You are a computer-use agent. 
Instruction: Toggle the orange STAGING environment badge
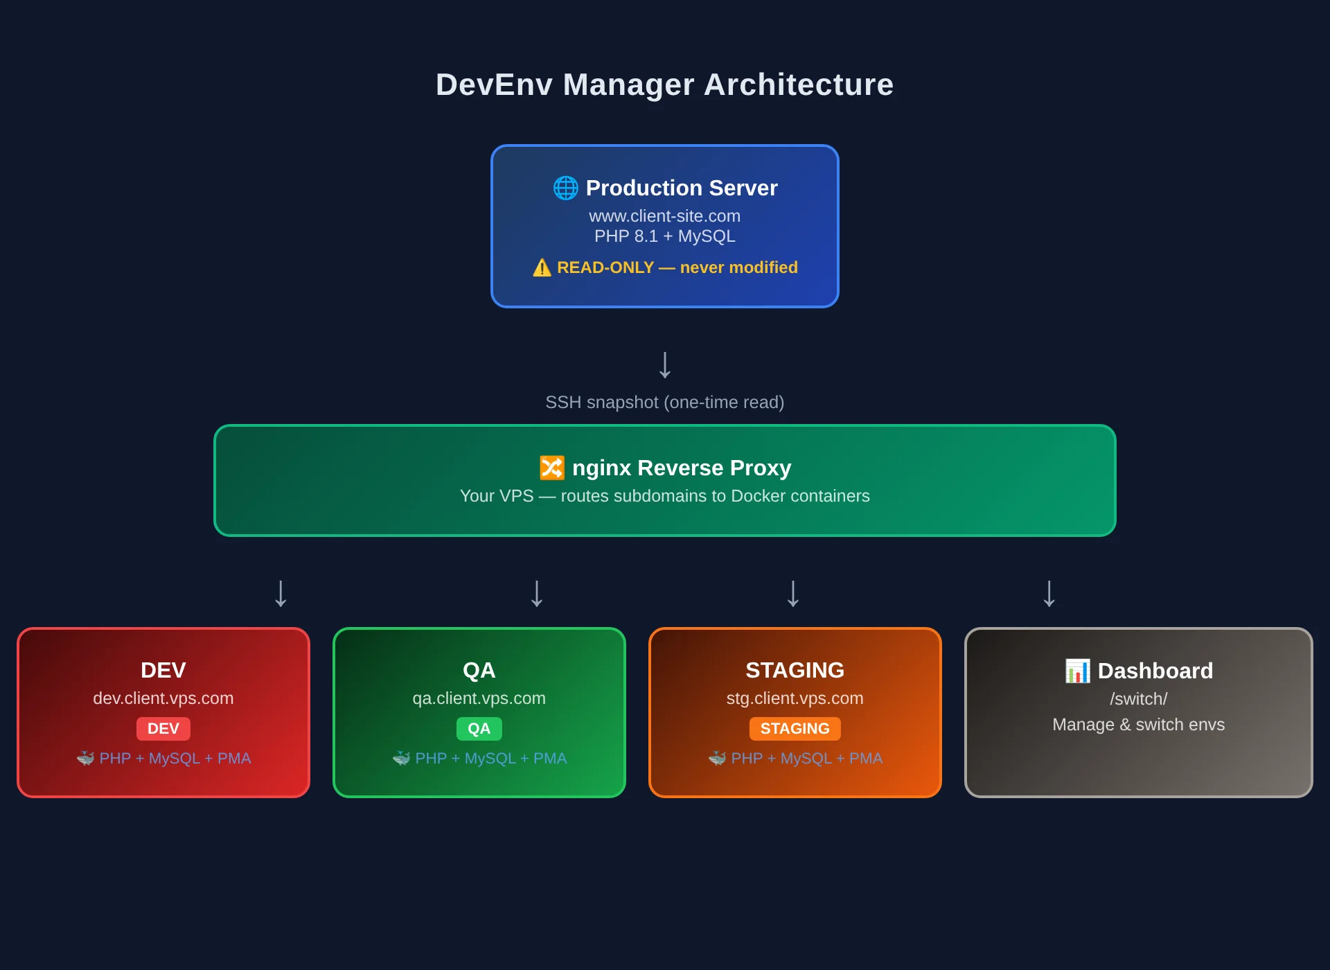click(x=795, y=728)
